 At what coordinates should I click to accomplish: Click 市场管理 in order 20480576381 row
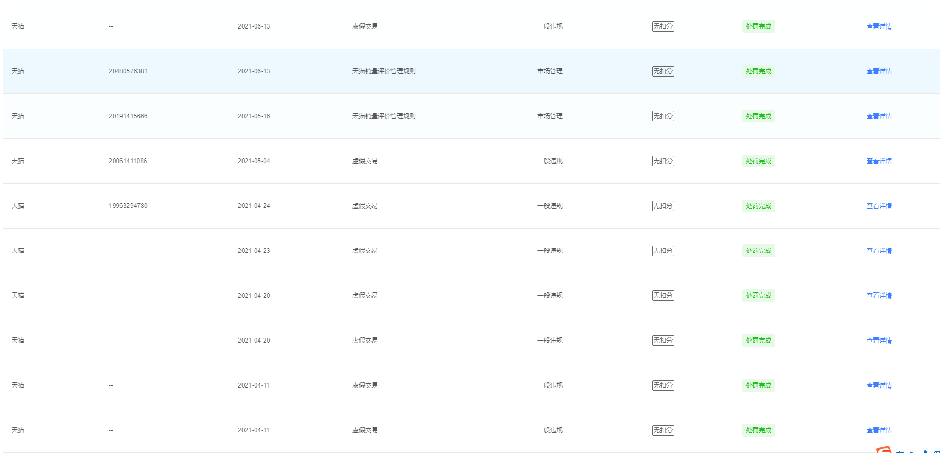coord(550,71)
